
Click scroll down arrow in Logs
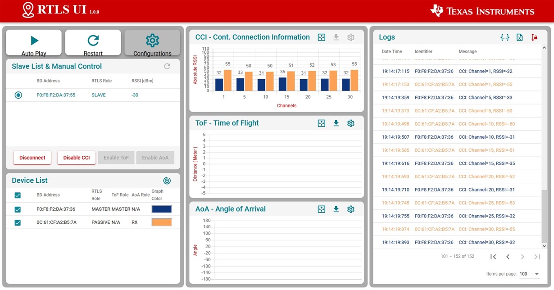tap(544, 246)
